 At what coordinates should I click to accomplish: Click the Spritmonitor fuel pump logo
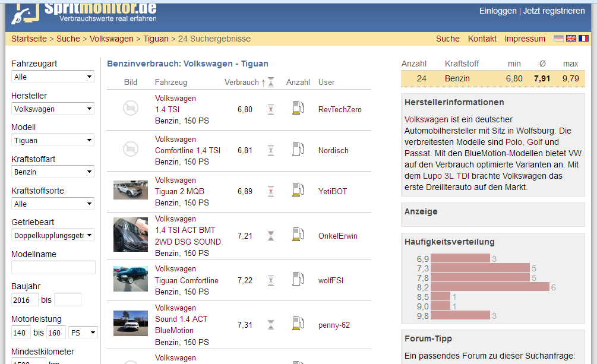coord(25,13)
